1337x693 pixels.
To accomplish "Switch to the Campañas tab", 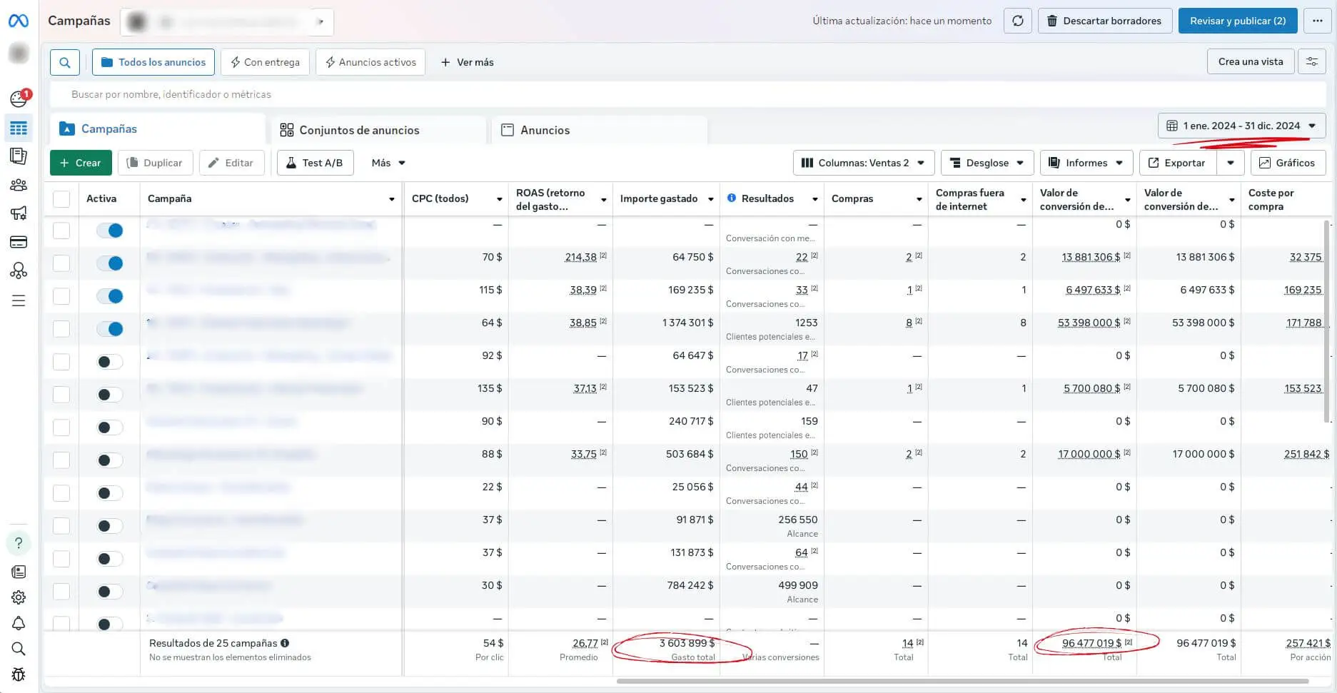I will pyautogui.click(x=157, y=129).
